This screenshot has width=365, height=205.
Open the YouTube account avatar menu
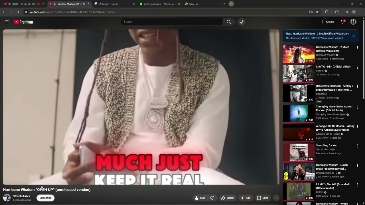coord(353,22)
